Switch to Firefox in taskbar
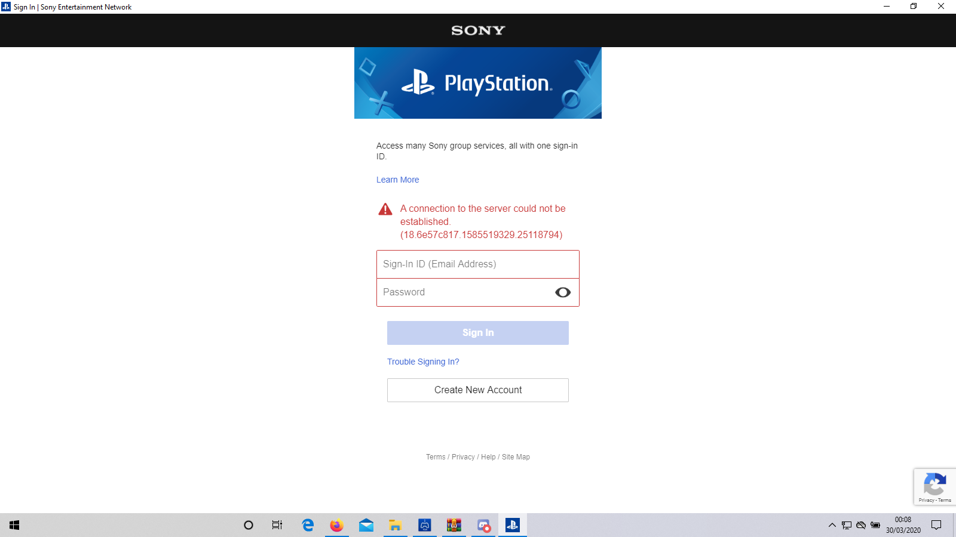 (337, 525)
